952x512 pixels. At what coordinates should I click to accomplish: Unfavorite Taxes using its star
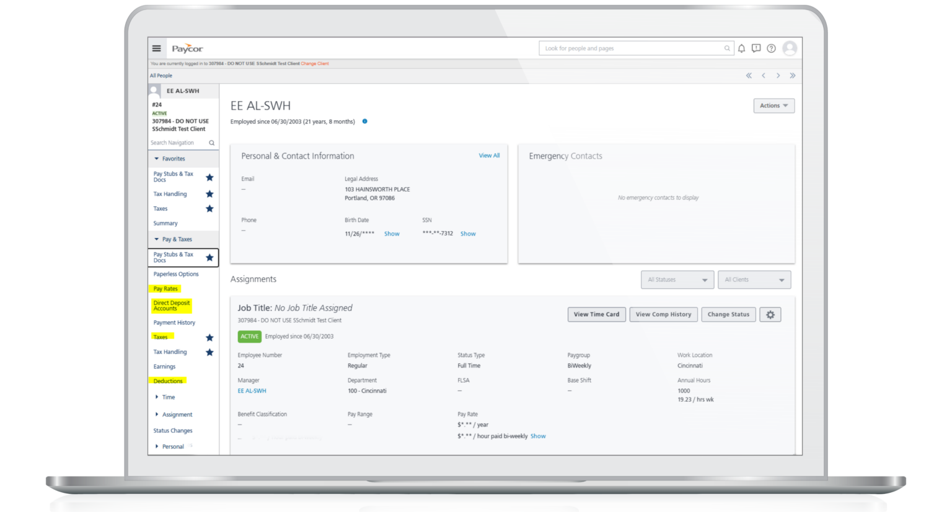tap(209, 208)
